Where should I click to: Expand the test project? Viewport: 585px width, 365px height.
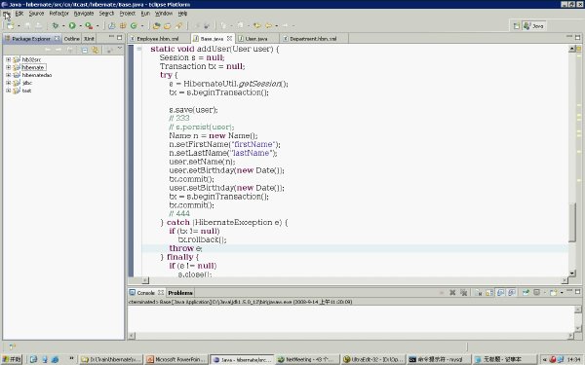(x=8, y=91)
